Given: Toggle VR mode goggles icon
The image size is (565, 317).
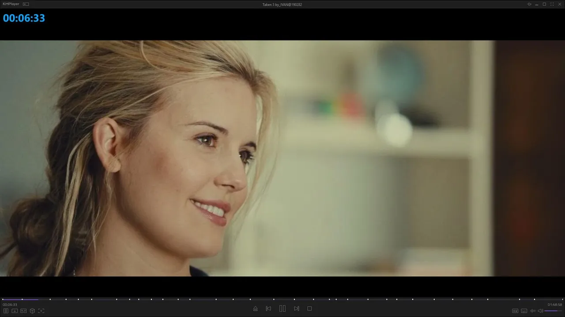Looking at the screenshot, I should tap(23, 311).
